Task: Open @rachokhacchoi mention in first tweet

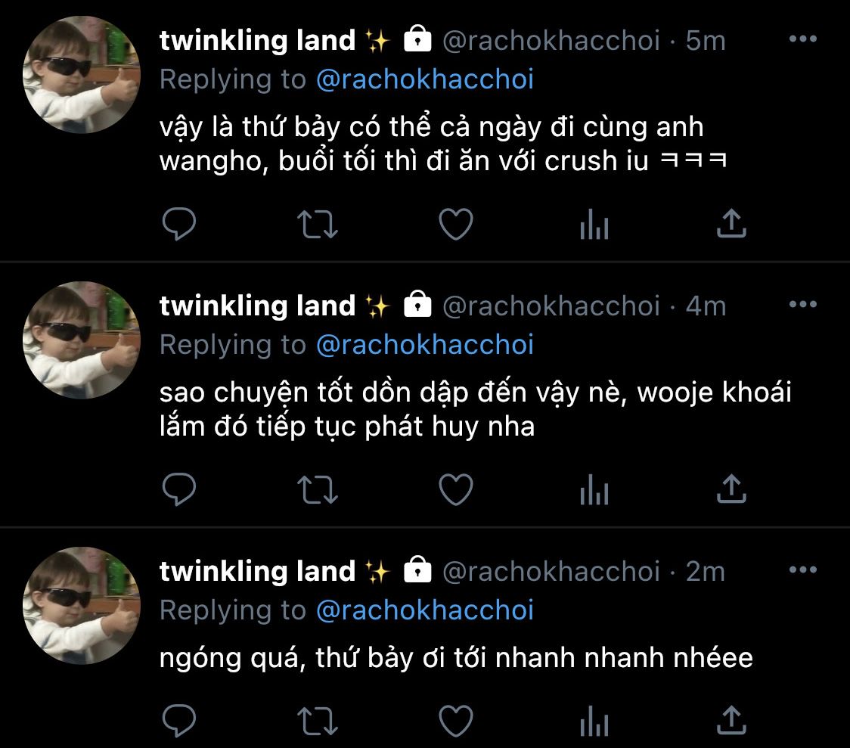Action: pyautogui.click(x=425, y=79)
